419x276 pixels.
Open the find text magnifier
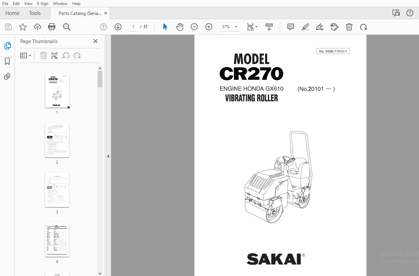point(67,27)
